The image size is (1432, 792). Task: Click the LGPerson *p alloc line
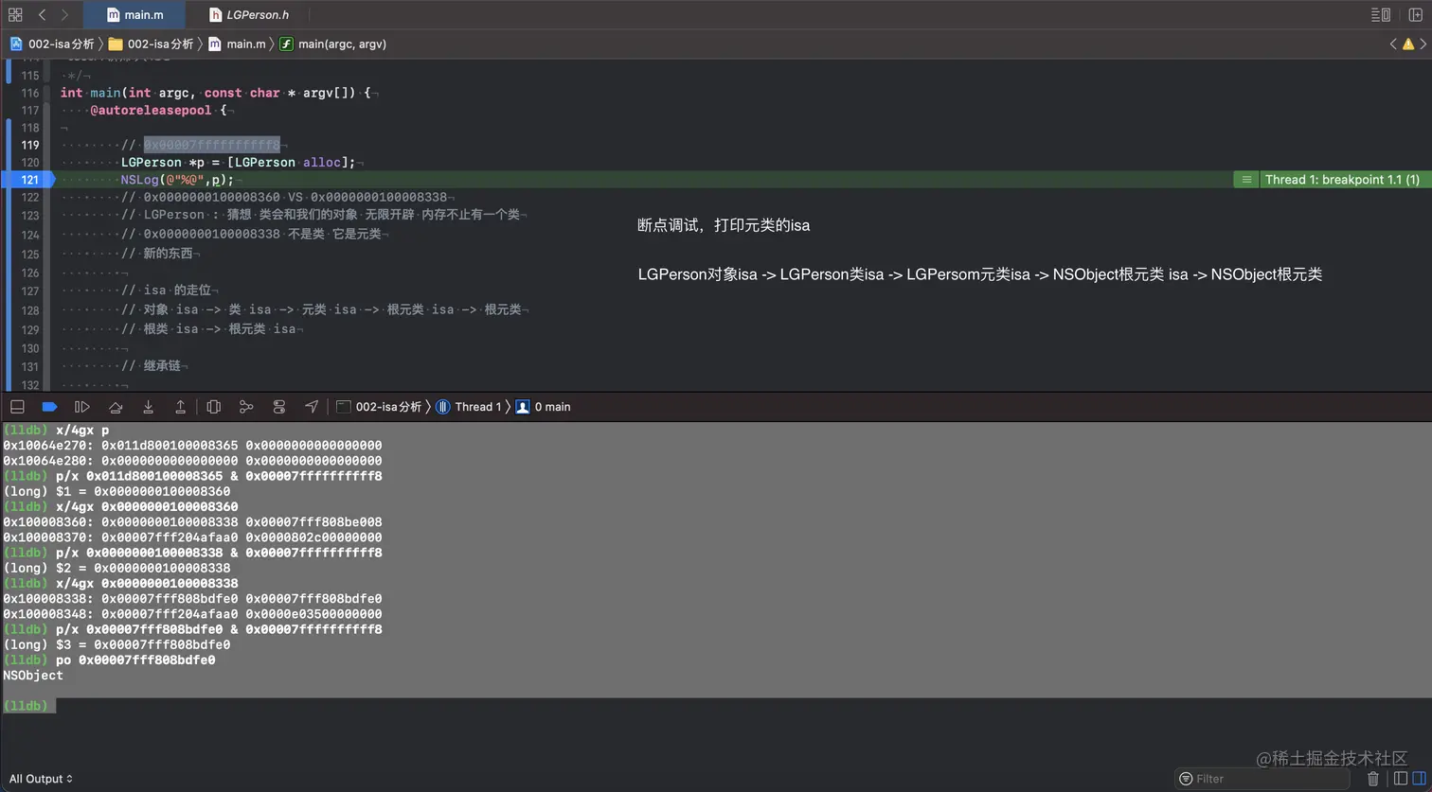(239, 162)
